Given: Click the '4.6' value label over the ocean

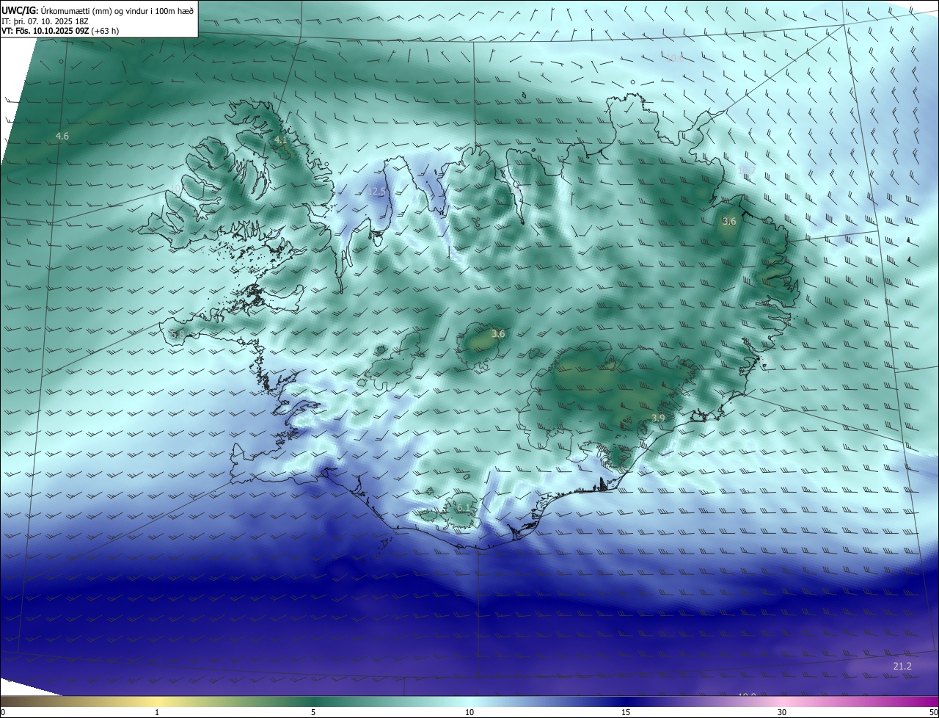Looking at the screenshot, I should [x=62, y=137].
